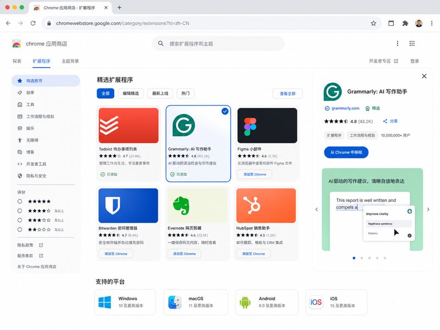Open a new browser tab with plus
Viewport: 440px width, 330px height.
tap(119, 8)
